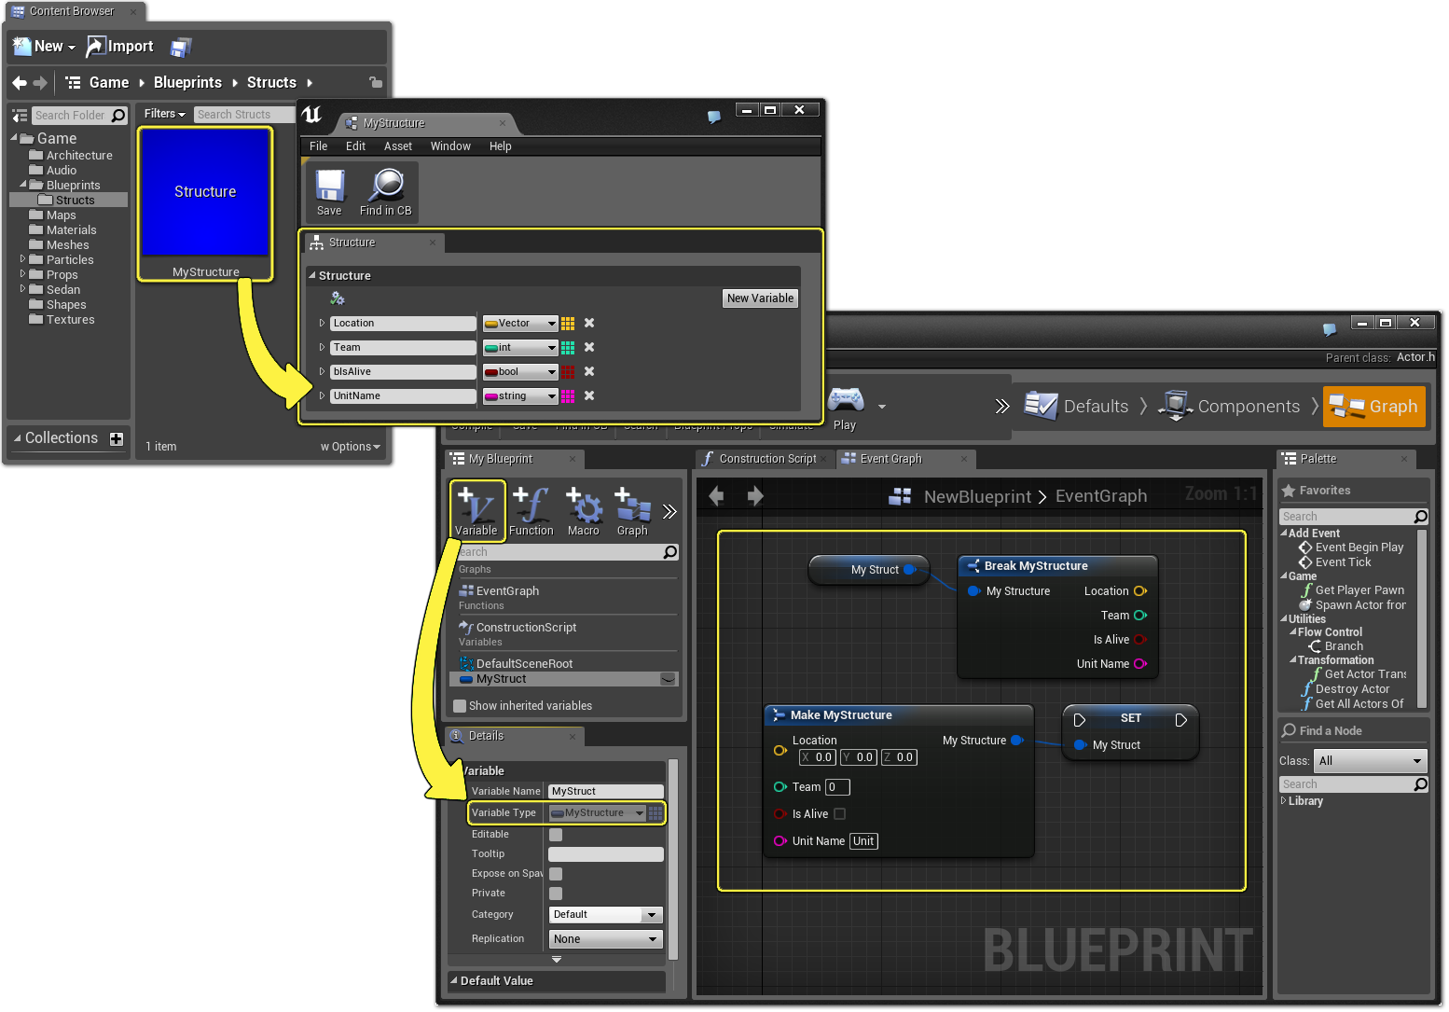Open the Location type Vector dropdown
Image resolution: width=1449 pixels, height=1012 pixels.
tap(521, 324)
